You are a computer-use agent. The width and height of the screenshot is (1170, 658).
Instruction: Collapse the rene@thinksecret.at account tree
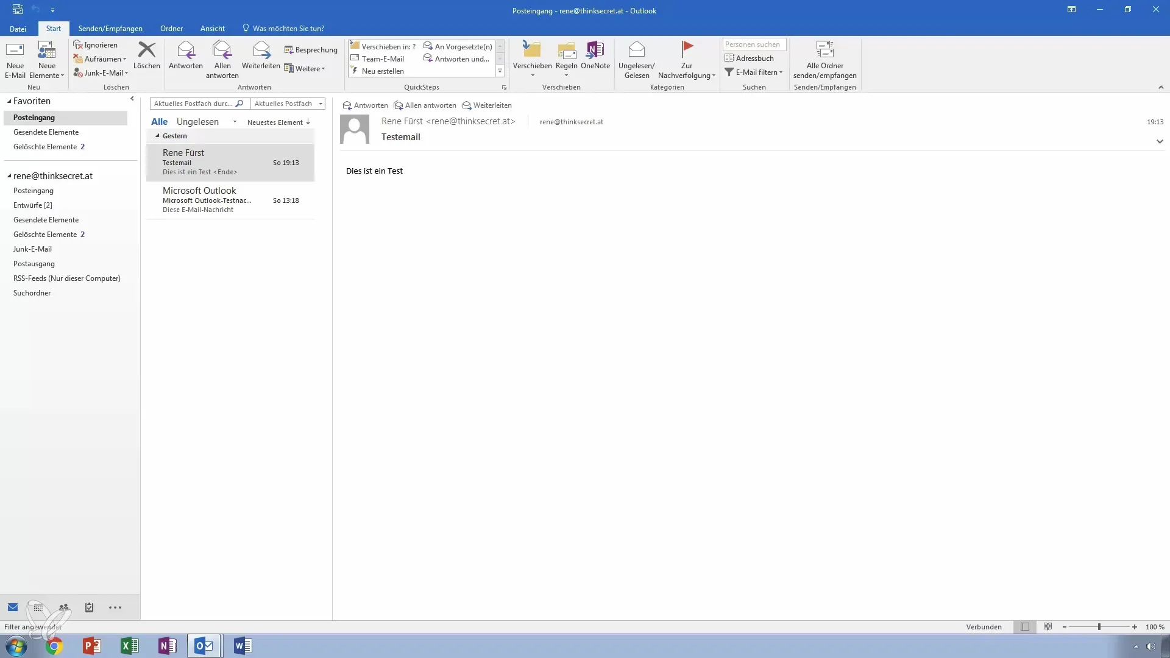9,176
